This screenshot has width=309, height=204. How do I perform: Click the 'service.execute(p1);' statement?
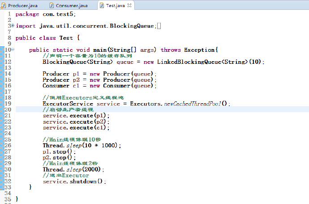(76, 116)
